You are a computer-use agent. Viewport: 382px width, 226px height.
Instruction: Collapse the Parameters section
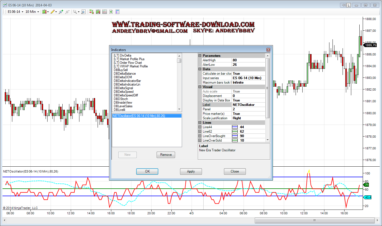point(200,56)
